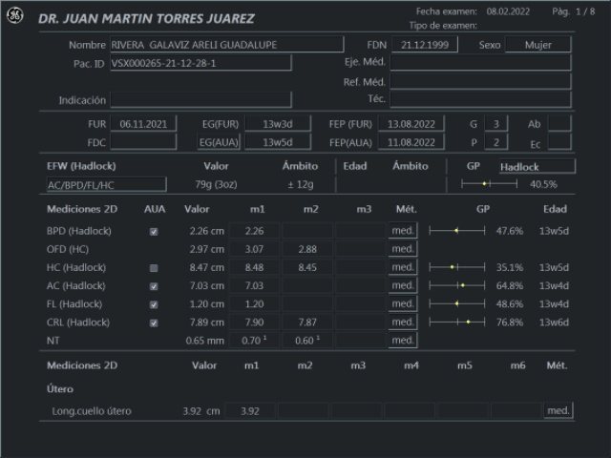Click the BPD growth percentile bar
Viewport: 611px width, 458px height.
[x=457, y=231]
